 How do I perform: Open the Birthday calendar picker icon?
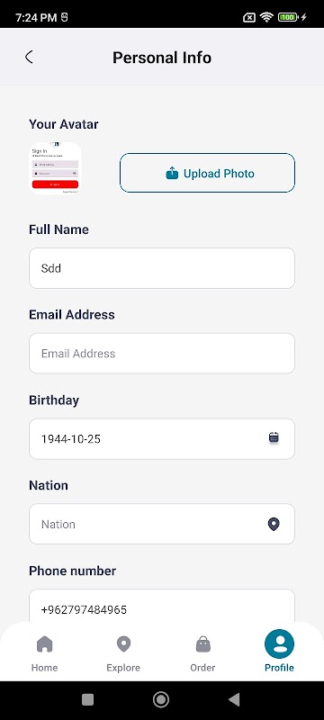point(274,437)
